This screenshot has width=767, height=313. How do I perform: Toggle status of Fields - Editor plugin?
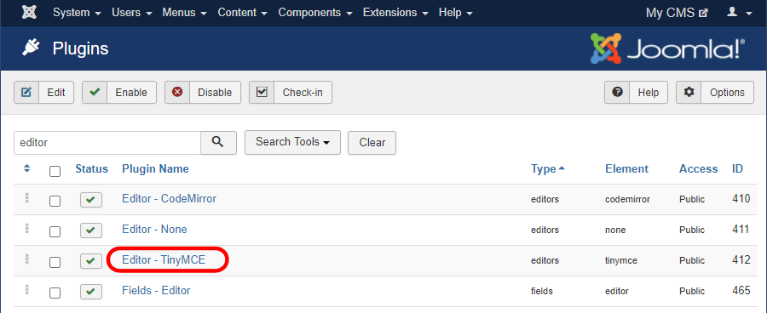(x=91, y=292)
